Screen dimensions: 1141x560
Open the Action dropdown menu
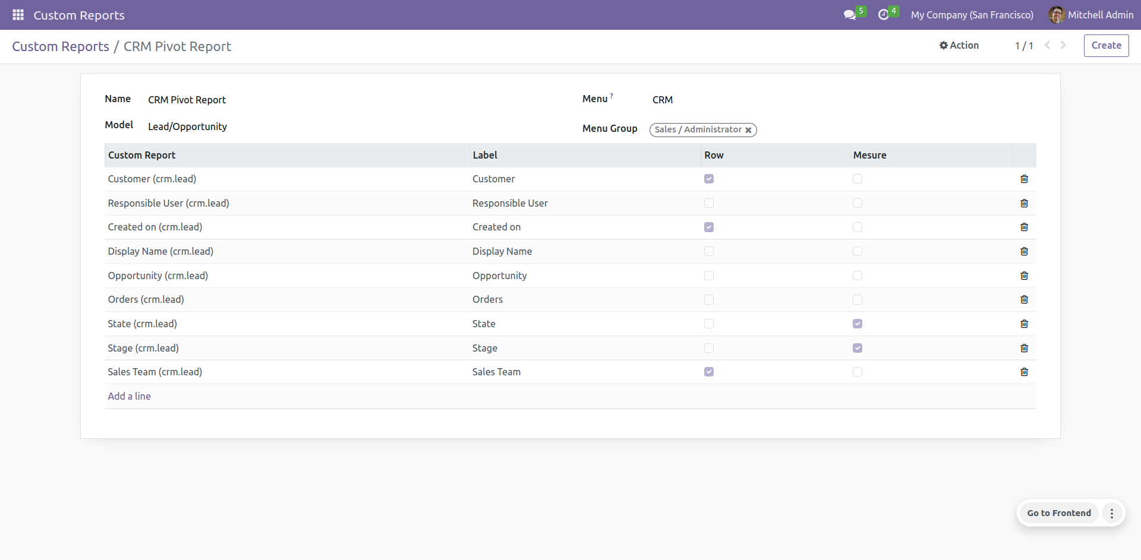(959, 45)
